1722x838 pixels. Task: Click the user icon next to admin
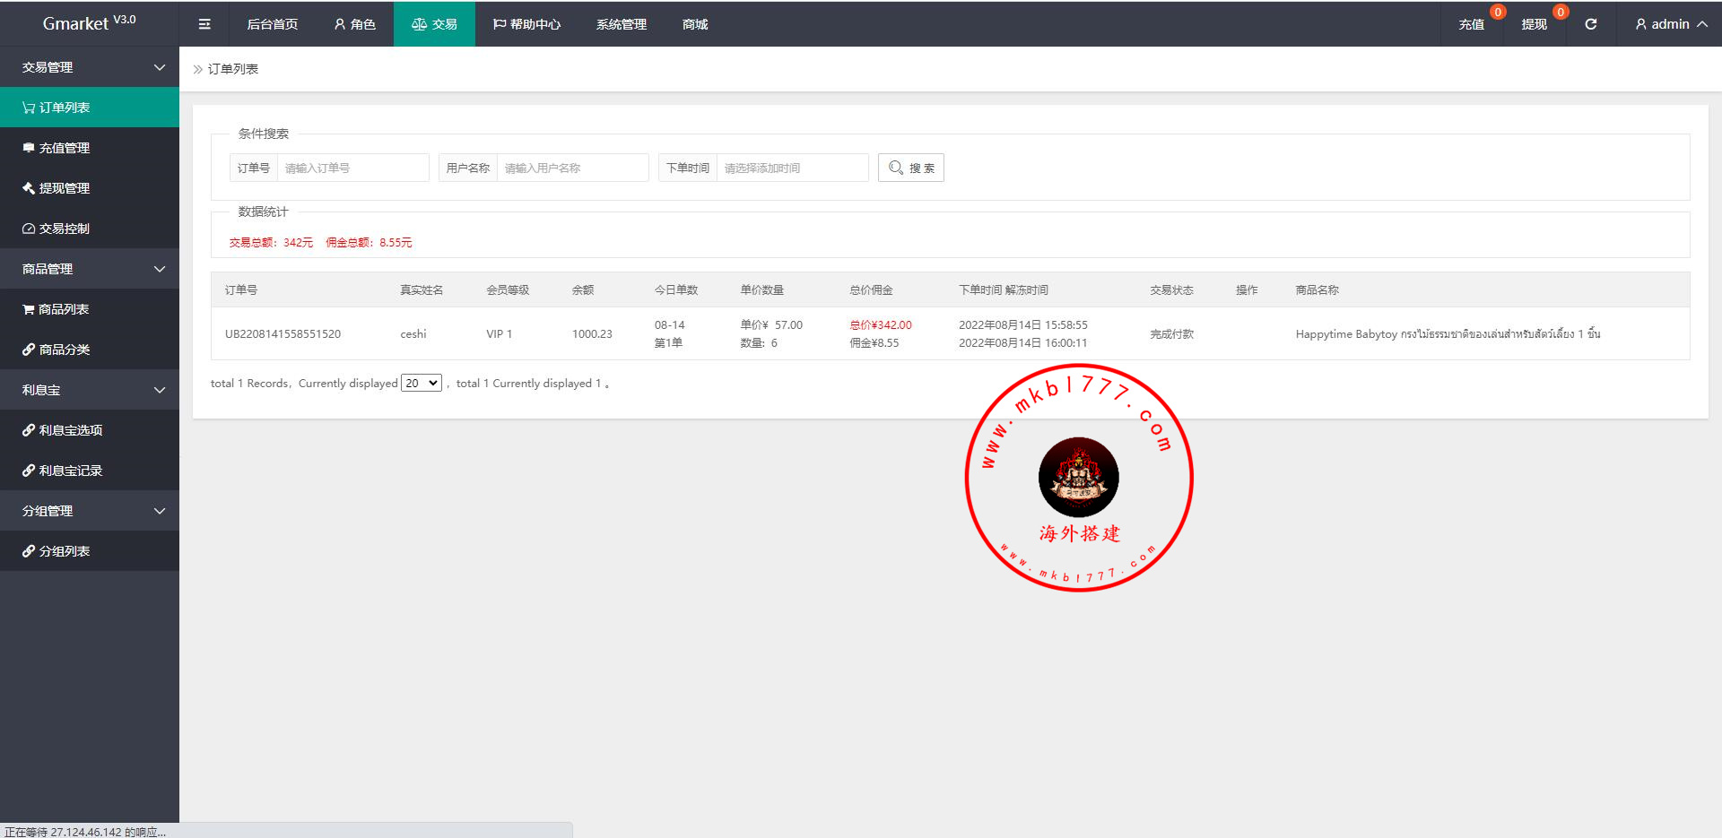(x=1640, y=24)
